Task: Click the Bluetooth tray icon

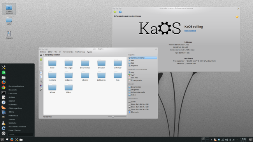Action: pyautogui.click(x=230, y=140)
